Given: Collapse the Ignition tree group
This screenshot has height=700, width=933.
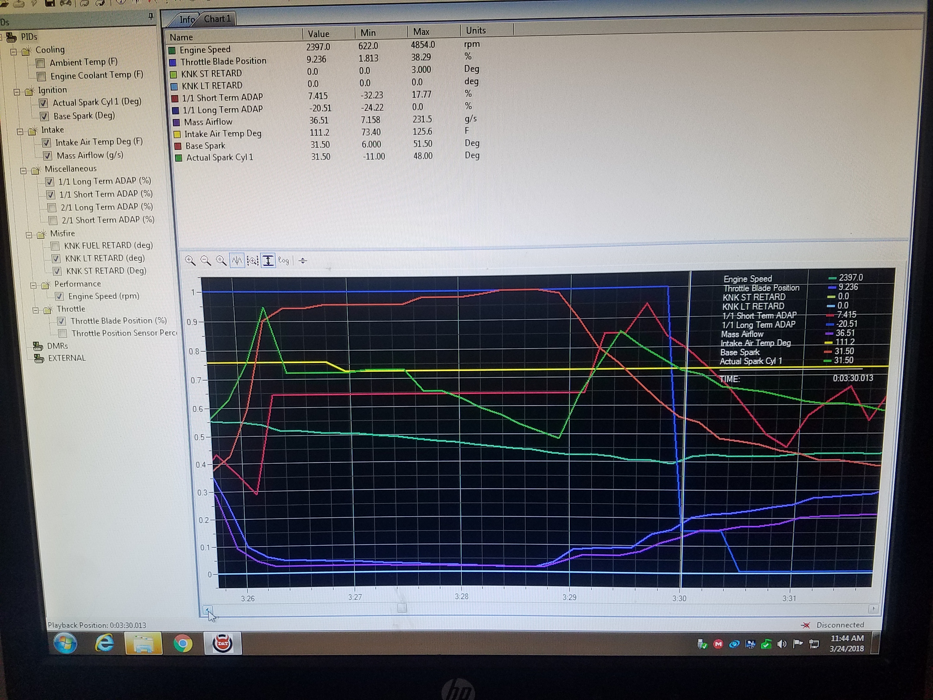Looking at the screenshot, I should click(17, 92).
